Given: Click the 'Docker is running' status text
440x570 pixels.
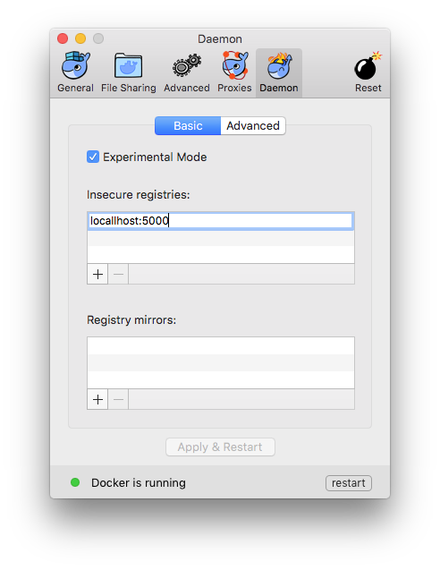Looking at the screenshot, I should pos(139,483).
